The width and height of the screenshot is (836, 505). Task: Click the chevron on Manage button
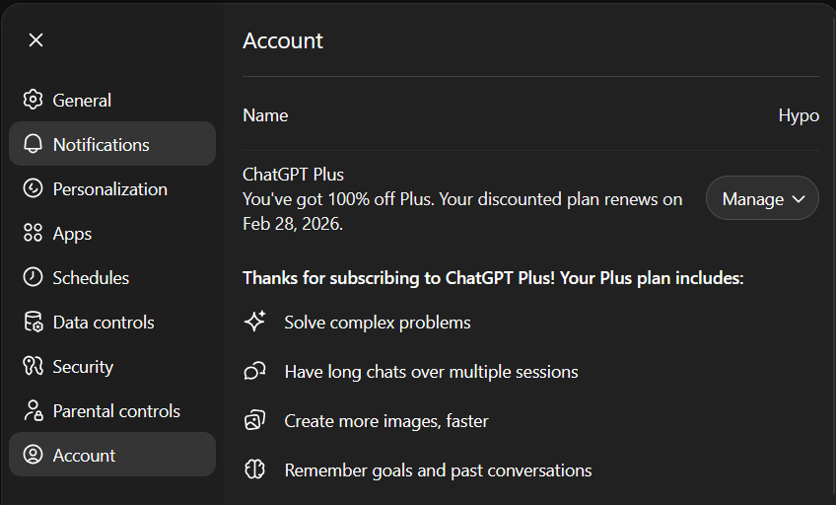click(799, 198)
